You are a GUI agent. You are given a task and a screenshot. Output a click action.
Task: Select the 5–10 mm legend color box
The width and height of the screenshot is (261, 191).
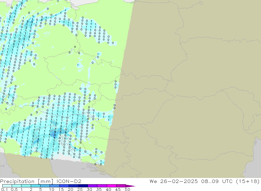(45, 186)
